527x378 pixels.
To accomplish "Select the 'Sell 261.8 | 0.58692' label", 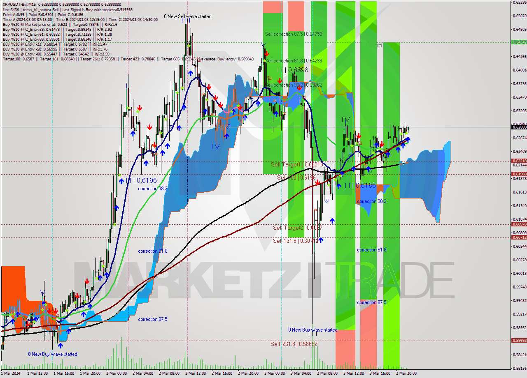I will point(294,344).
